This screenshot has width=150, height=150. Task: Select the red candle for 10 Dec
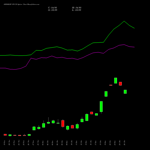(x=72, y=127)
